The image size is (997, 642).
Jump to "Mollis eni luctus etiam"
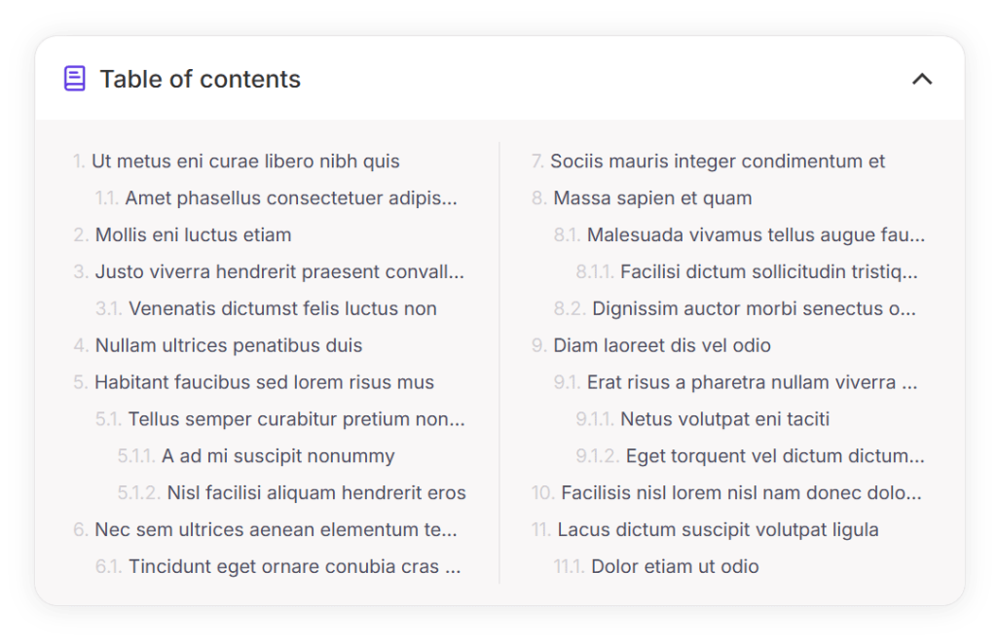[x=193, y=235]
